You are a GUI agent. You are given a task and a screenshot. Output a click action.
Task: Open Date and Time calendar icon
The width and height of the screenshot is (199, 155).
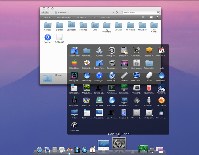pos(161,50)
